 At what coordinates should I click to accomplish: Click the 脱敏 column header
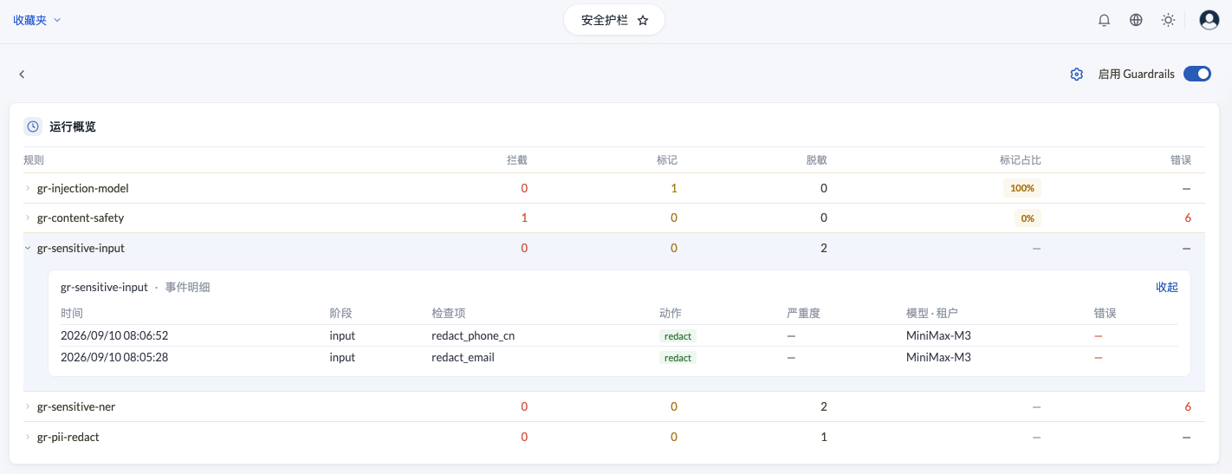pos(816,160)
